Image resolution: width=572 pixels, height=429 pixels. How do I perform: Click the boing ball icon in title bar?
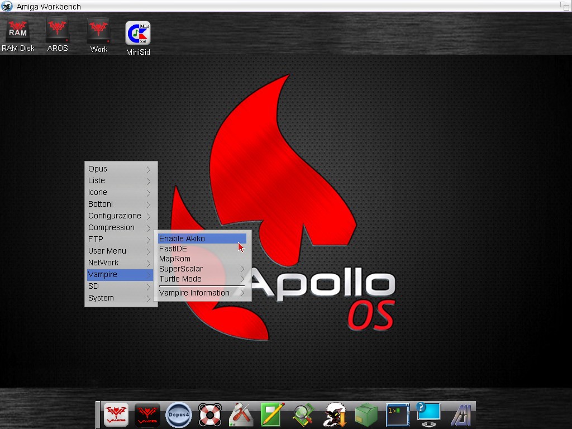(7, 6)
